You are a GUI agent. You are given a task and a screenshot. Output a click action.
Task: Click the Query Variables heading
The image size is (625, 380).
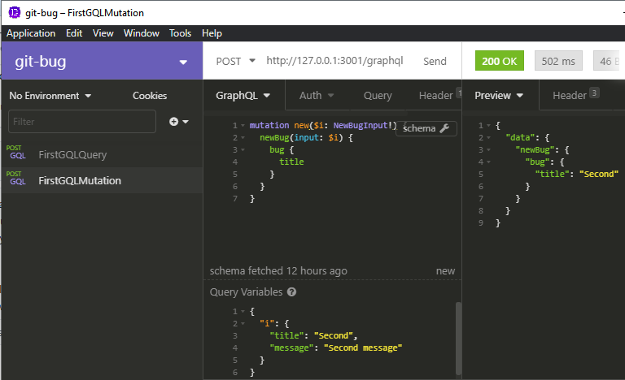pos(246,292)
